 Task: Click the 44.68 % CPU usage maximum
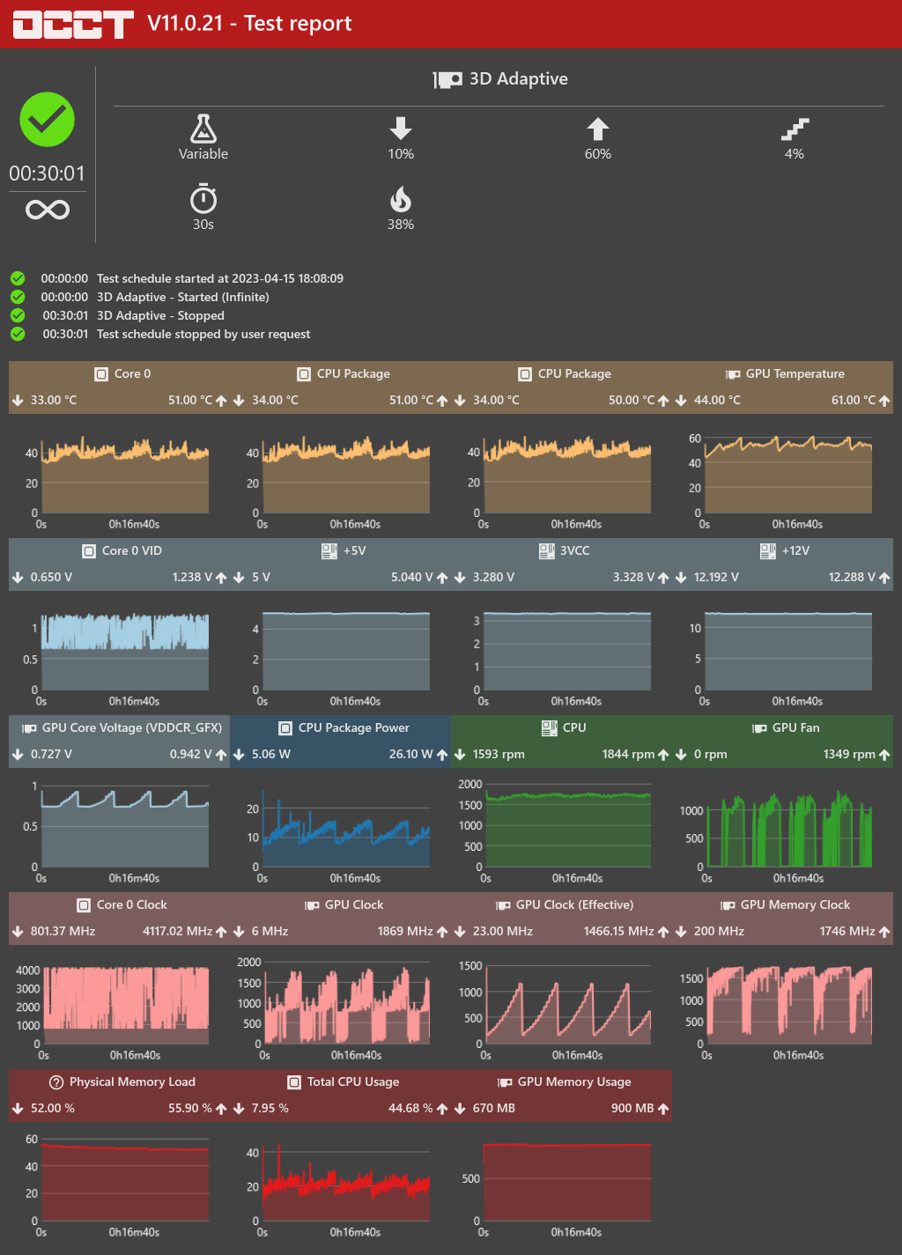pos(410,1109)
